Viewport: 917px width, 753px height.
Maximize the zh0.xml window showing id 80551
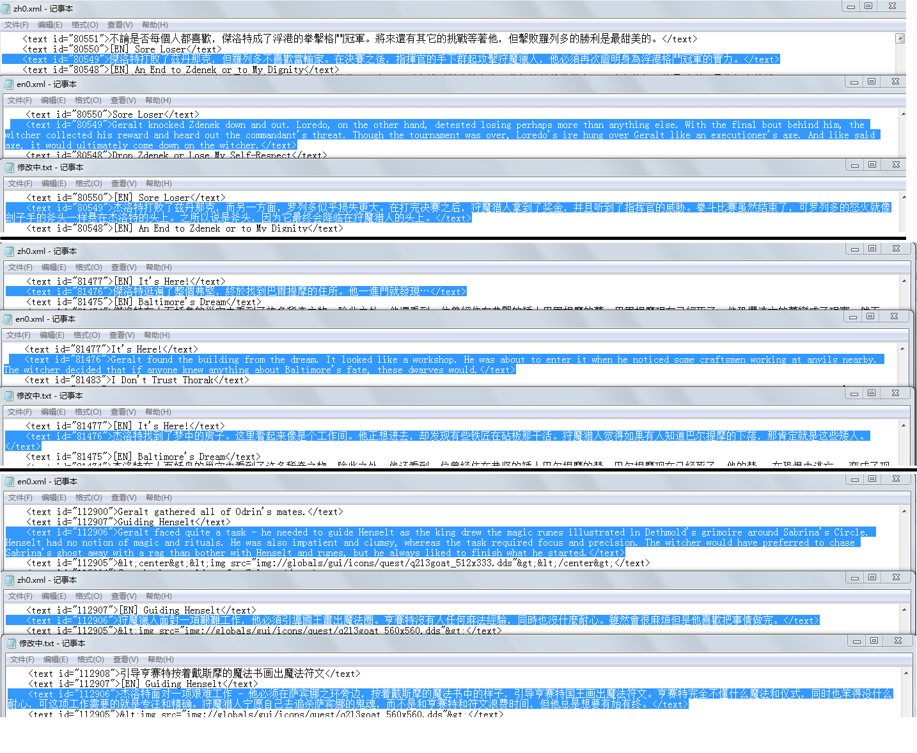pos(868,6)
